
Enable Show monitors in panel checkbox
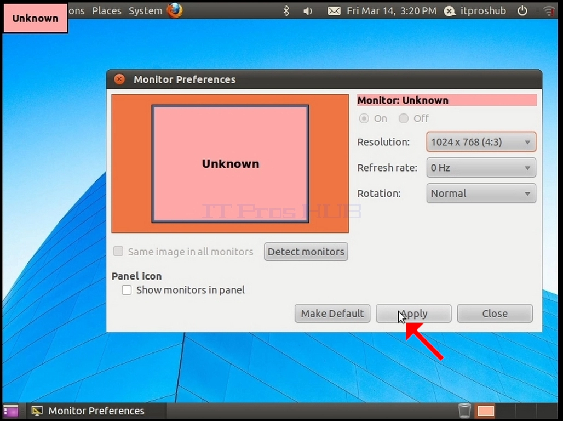pyautogui.click(x=127, y=290)
